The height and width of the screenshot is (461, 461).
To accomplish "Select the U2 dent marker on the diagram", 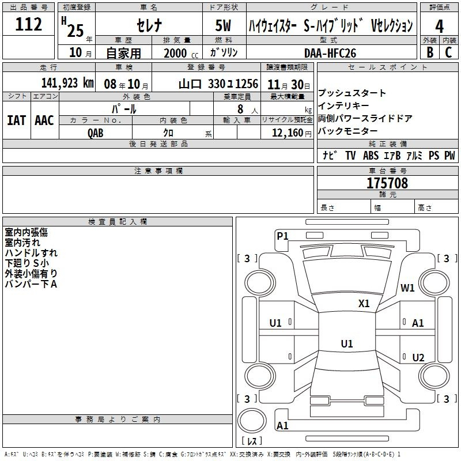I will coord(418,358).
